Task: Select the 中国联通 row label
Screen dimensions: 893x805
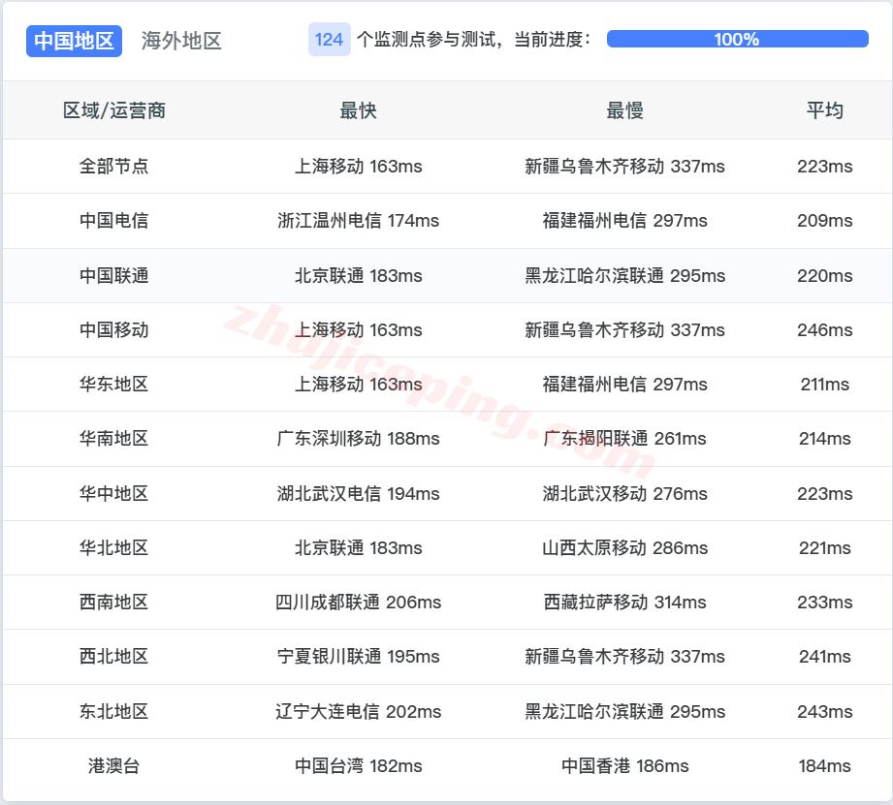Action: (113, 275)
